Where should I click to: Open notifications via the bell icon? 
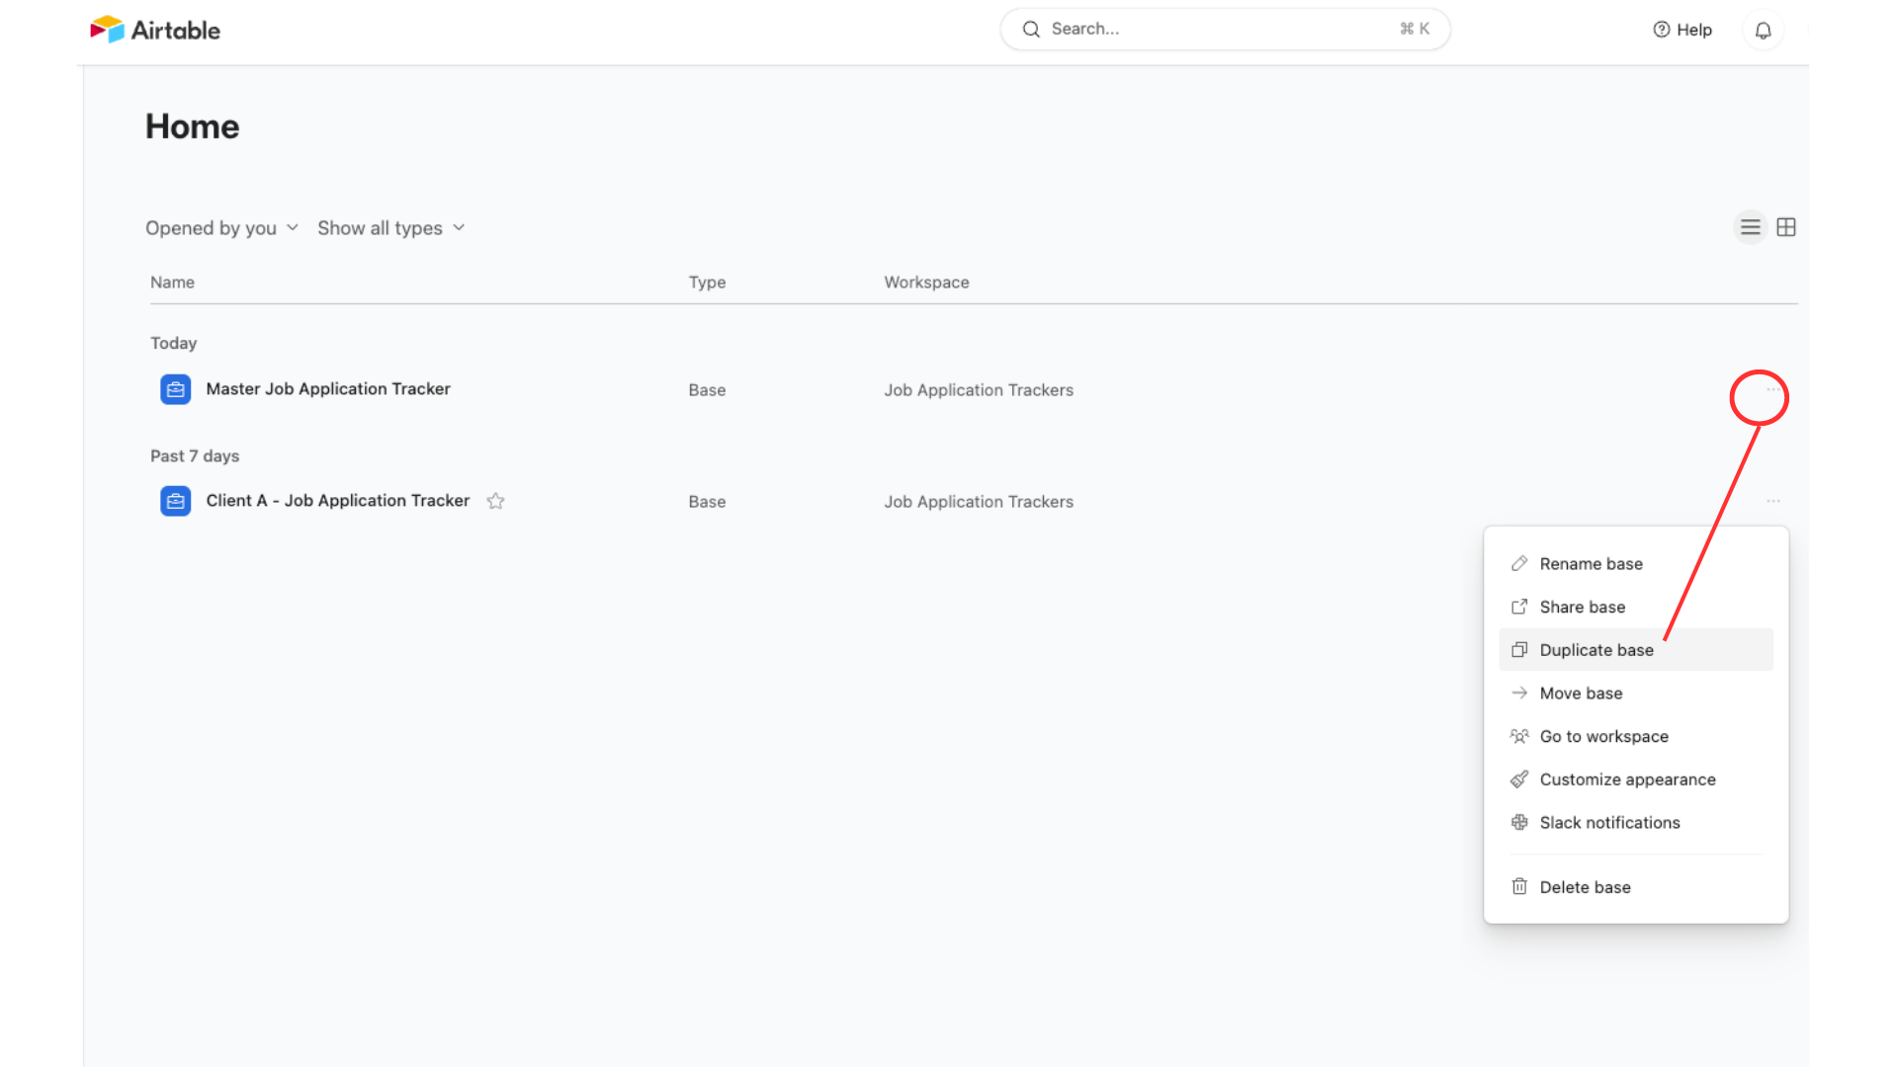pos(1763,30)
